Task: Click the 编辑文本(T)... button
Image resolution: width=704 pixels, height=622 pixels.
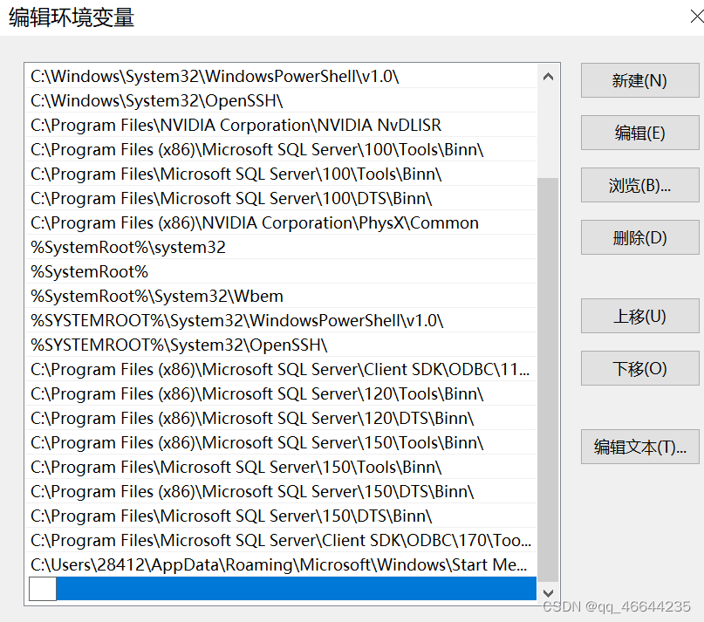Action: tap(639, 447)
